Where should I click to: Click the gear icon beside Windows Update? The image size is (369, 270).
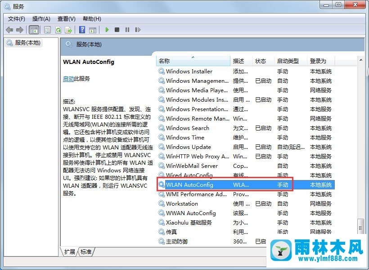161,147
